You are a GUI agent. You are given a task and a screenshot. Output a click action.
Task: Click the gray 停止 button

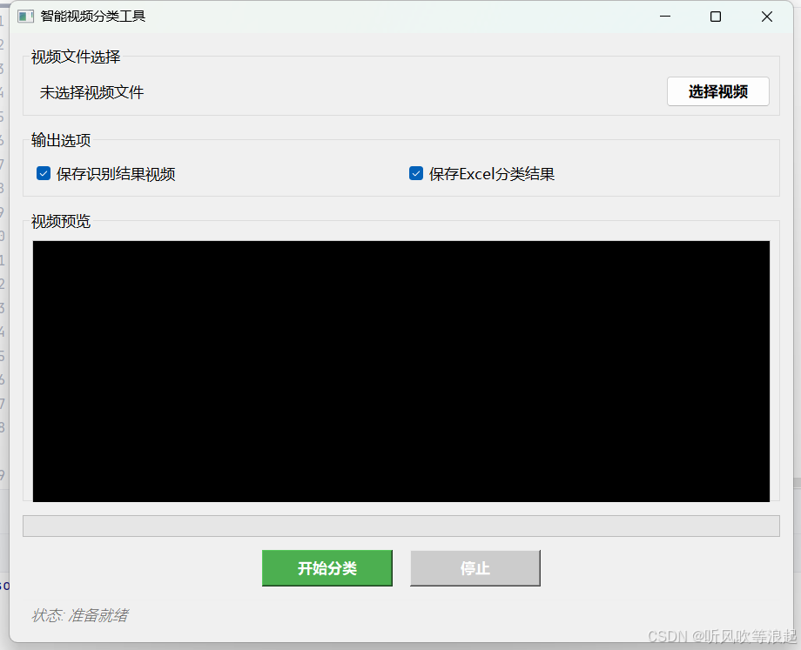475,568
